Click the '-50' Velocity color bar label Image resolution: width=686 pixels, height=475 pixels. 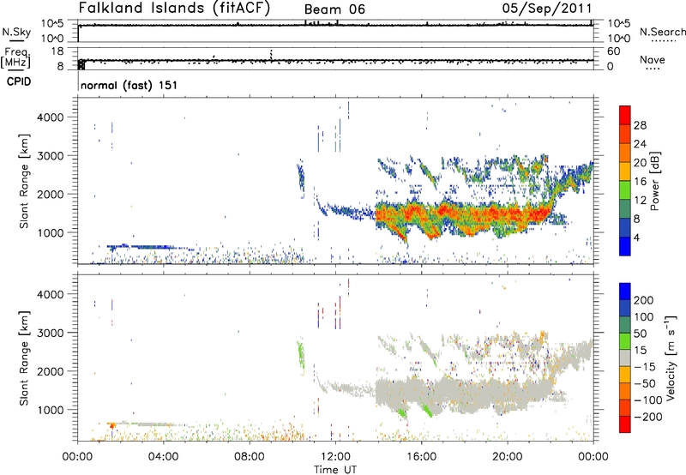pyautogui.click(x=645, y=383)
